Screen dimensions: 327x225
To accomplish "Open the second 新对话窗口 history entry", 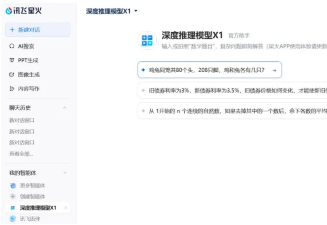I will 22,132.
